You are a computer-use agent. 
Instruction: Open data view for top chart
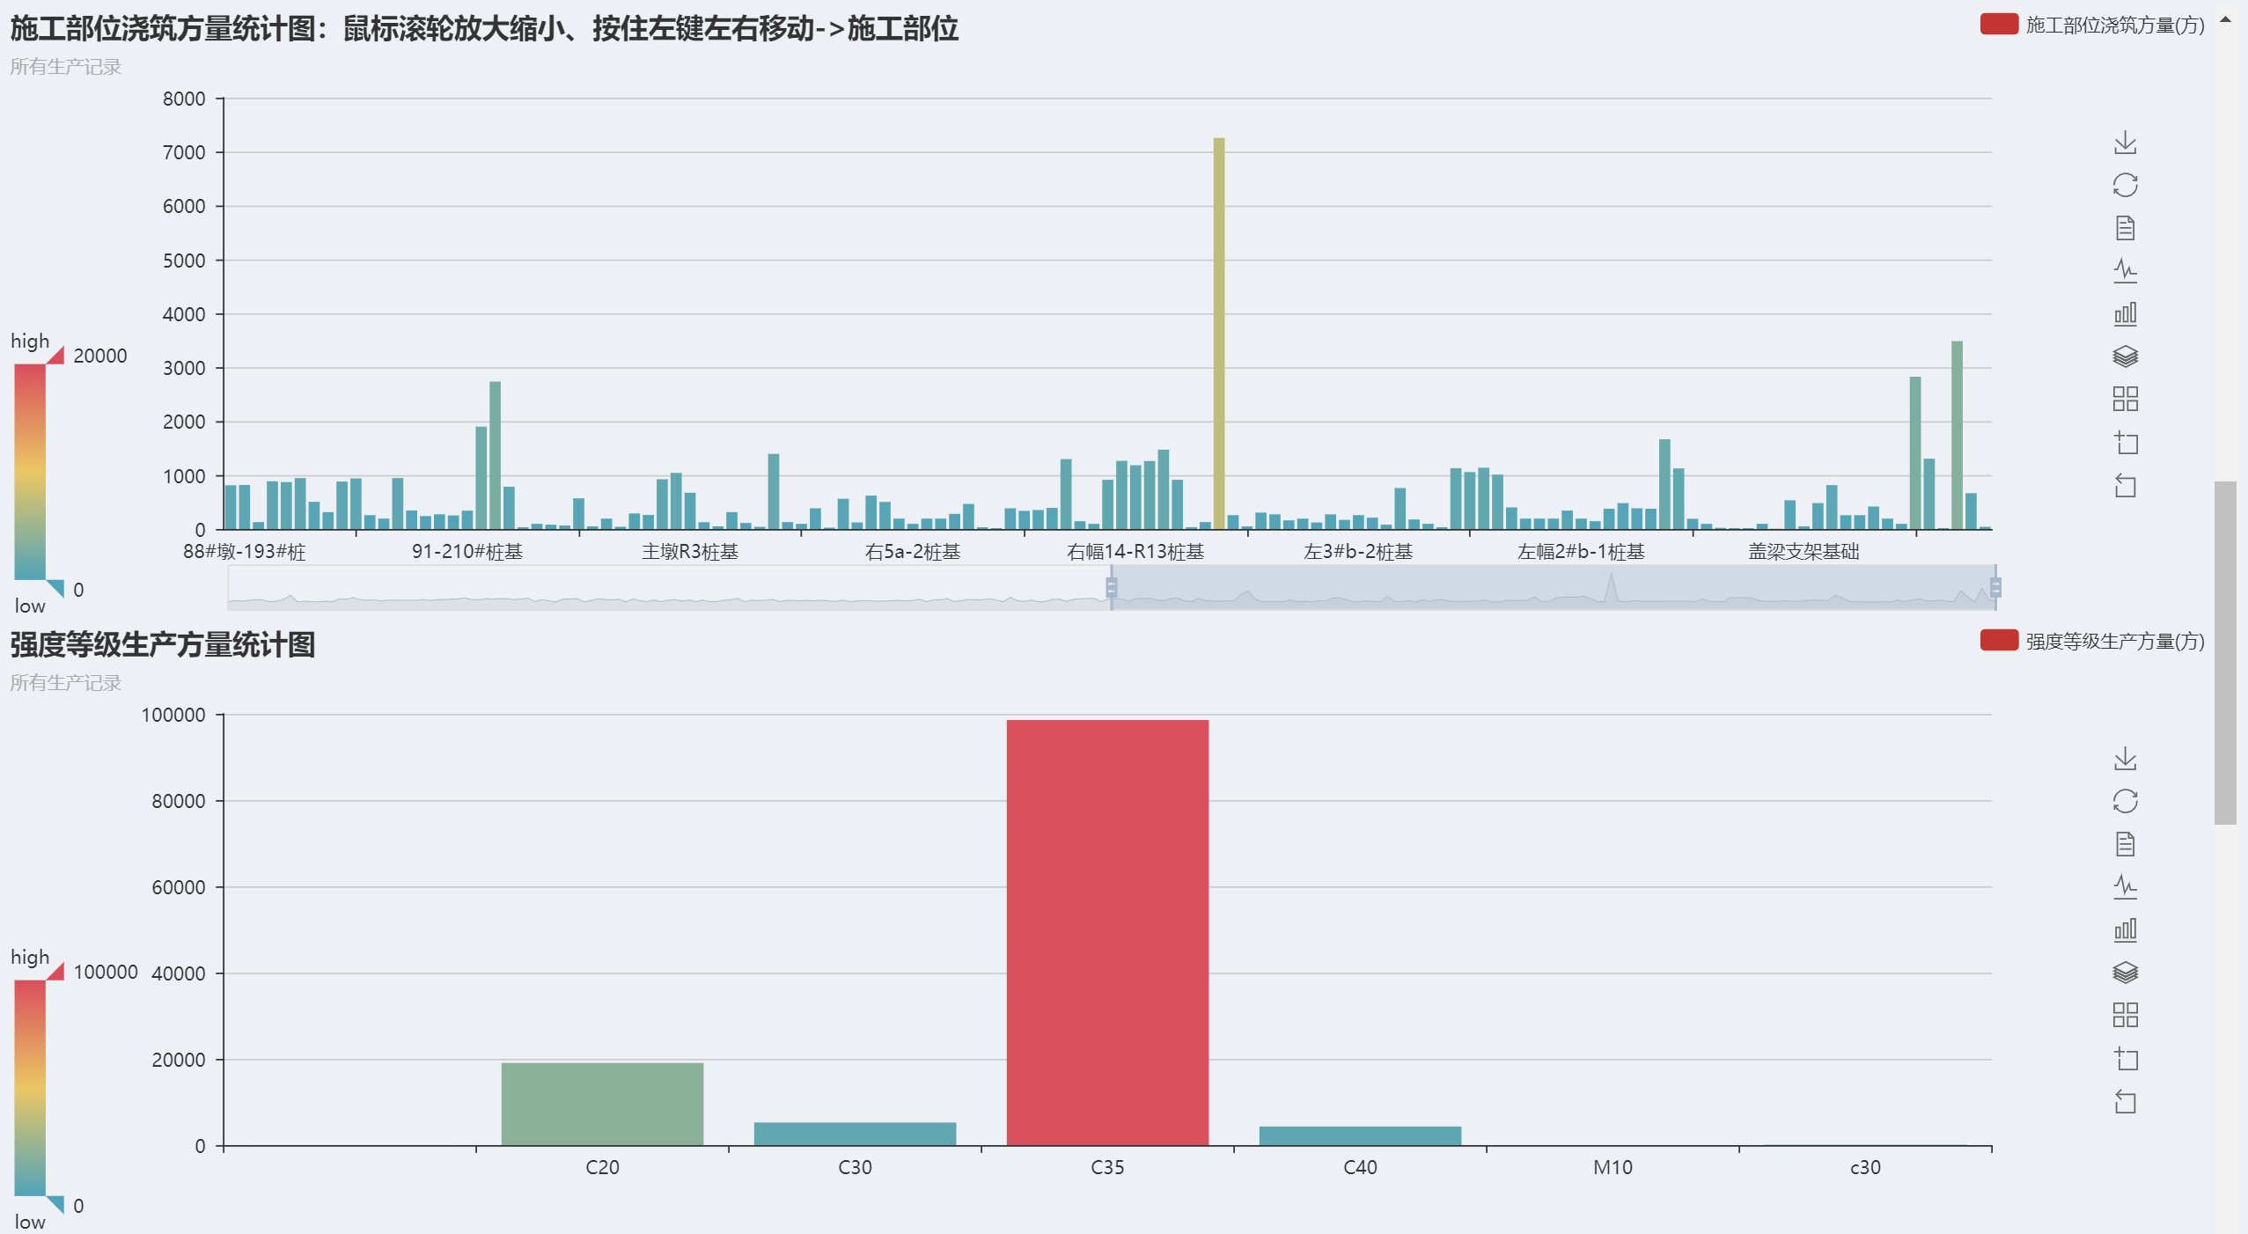2125,228
